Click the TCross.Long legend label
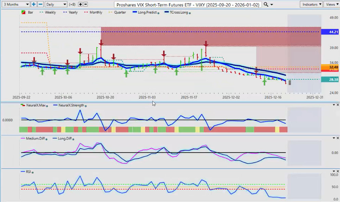 point(178,12)
